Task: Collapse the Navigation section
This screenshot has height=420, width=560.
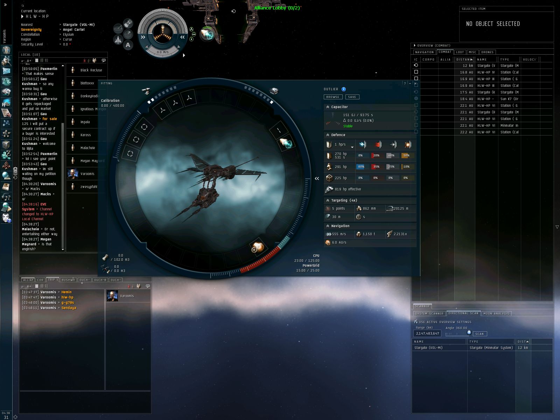Action: coord(328,226)
